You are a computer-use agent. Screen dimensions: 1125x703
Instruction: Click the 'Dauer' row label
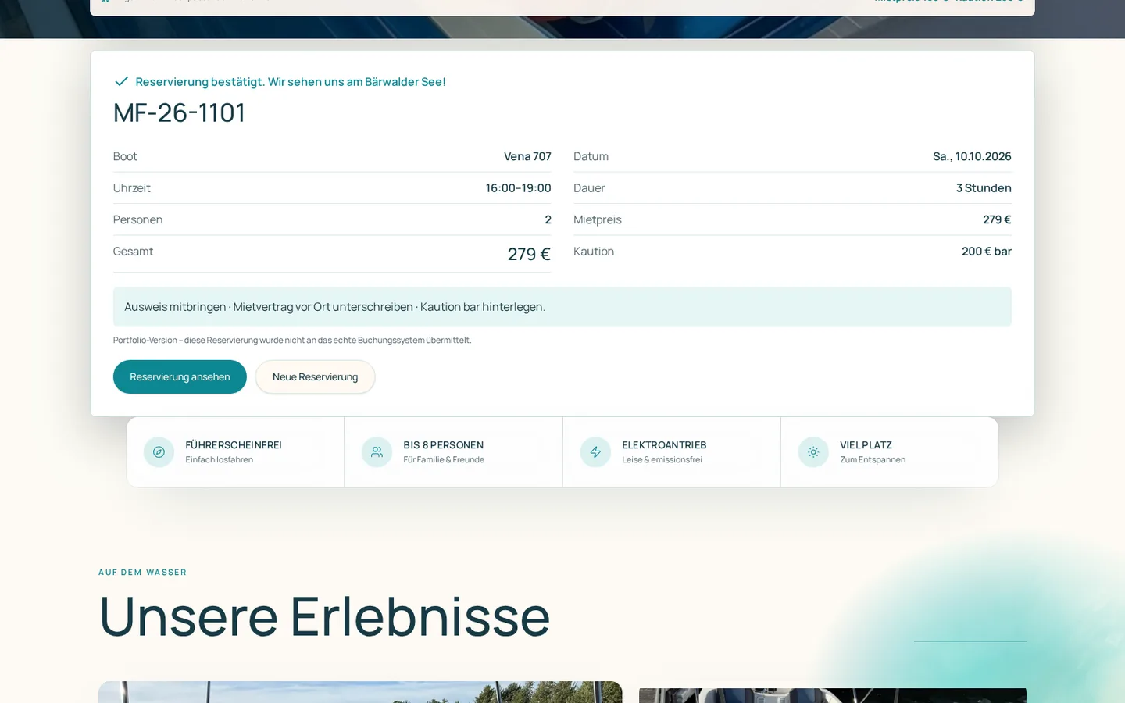[x=589, y=188]
